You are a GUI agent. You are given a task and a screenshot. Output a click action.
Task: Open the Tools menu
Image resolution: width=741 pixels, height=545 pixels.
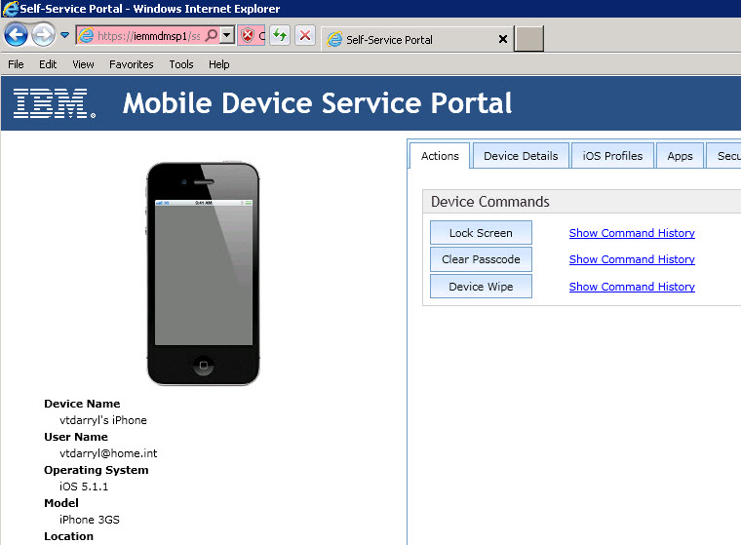181,64
